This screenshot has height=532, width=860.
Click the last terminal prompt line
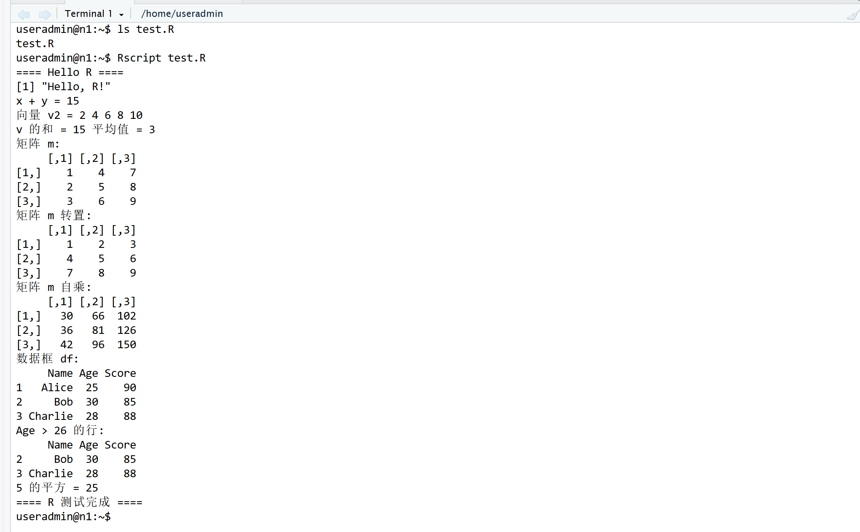pyautogui.click(x=63, y=516)
